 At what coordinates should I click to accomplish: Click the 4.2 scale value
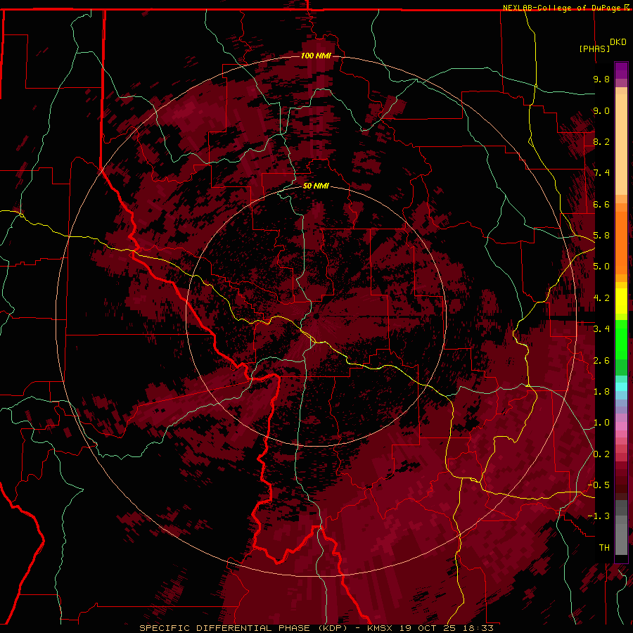pos(601,298)
